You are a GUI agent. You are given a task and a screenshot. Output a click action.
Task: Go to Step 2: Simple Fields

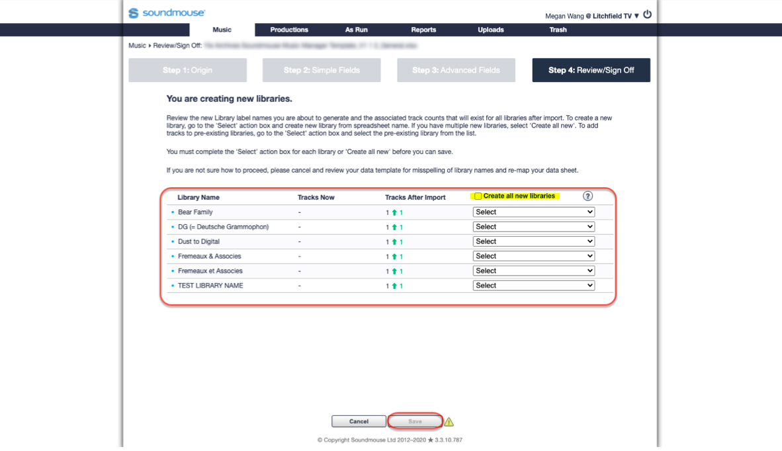coord(322,70)
